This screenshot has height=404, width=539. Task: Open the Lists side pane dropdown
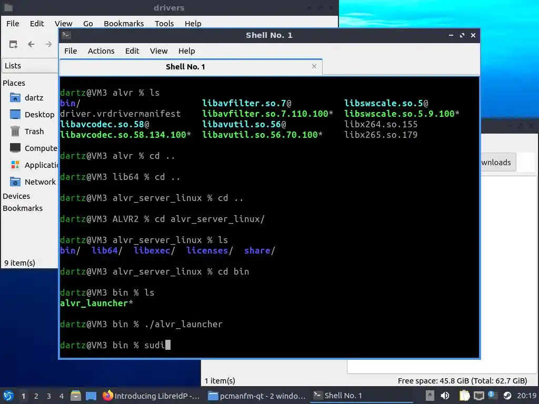30,66
